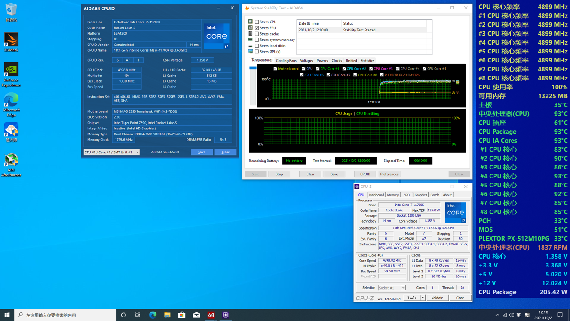The image size is (570, 321).
Task: Open CPUID from stability test window
Action: tap(365, 174)
